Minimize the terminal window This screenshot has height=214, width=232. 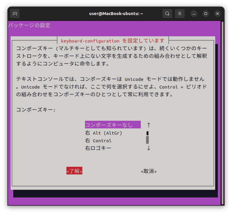click(194, 14)
